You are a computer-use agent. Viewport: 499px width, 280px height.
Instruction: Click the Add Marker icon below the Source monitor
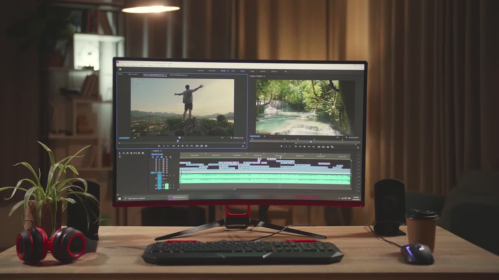click(159, 145)
